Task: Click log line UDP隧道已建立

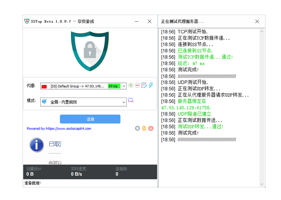Action: 194,114
